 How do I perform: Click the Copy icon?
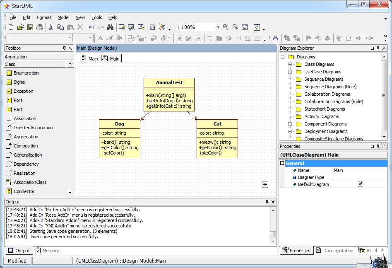pos(60,27)
